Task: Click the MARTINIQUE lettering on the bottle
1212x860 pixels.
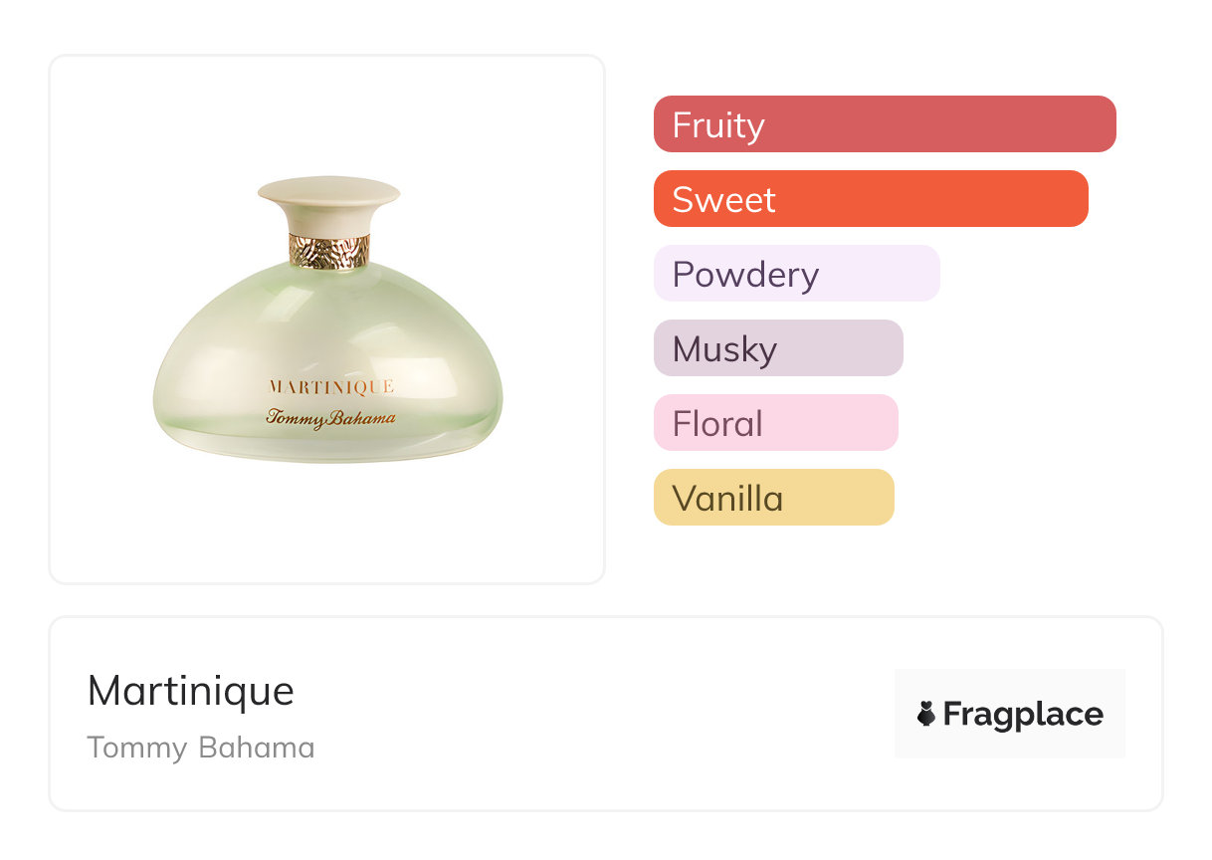Action: [330, 386]
